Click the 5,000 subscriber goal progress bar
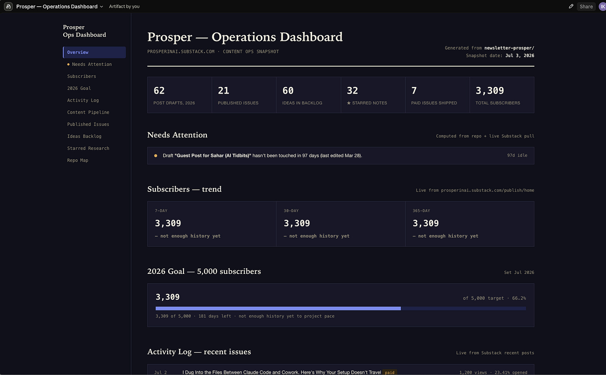This screenshot has height=375, width=606. click(x=340, y=308)
